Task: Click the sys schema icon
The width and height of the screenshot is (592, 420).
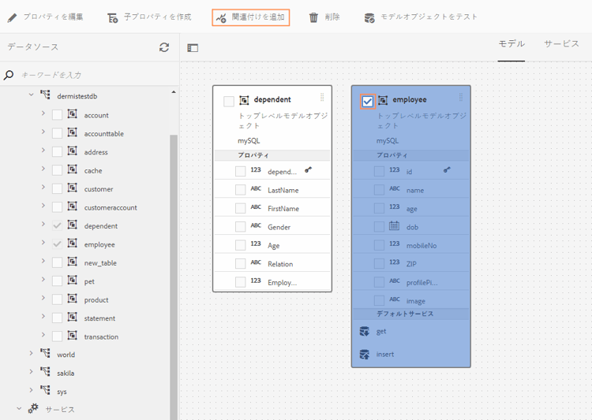Action: point(45,390)
